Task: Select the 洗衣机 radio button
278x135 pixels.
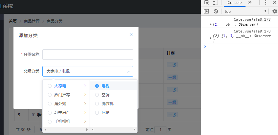Action: tap(97, 103)
